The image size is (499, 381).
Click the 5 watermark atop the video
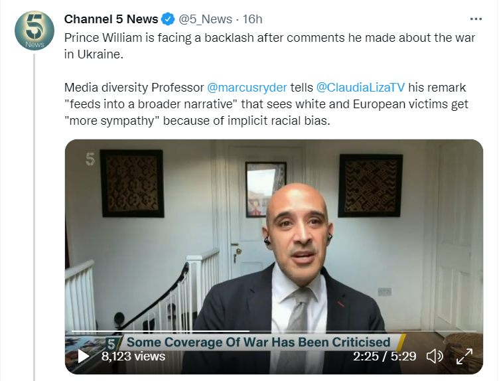[x=90, y=159]
